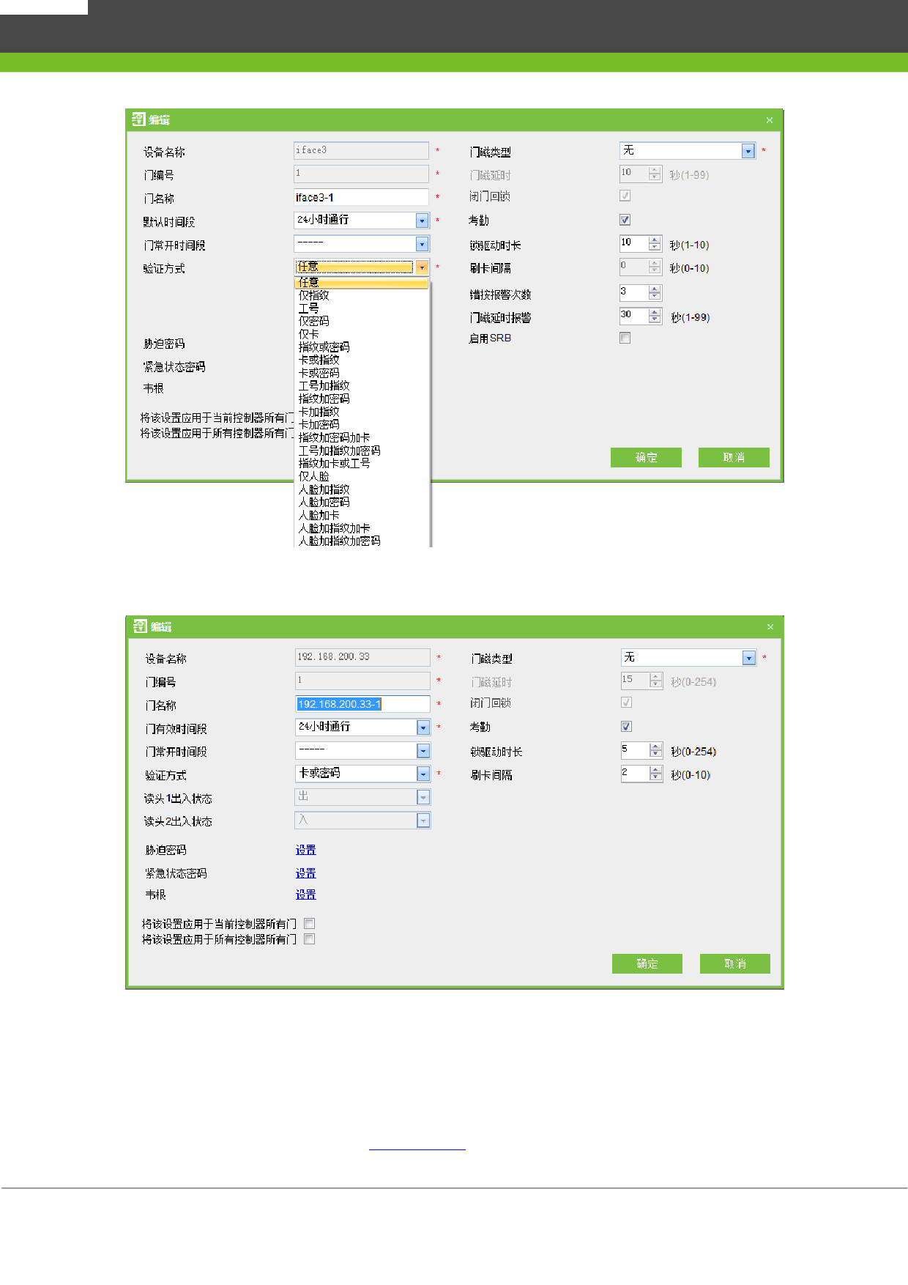Expand 验证方式 dropdown showing 卡或密码
Image resolution: width=908 pixels, height=1285 pixels.
tap(423, 774)
